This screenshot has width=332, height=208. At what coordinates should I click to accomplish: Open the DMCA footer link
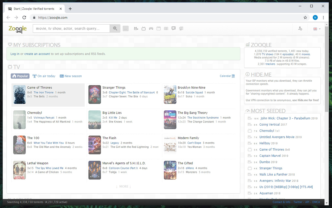point(316,202)
